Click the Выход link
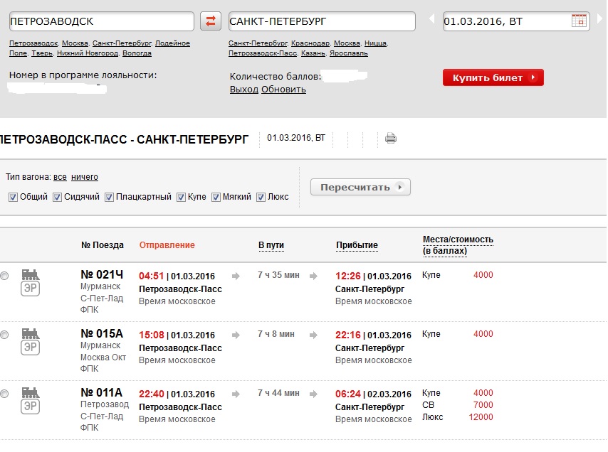Viewport: 608px width, 452px height. [x=243, y=90]
